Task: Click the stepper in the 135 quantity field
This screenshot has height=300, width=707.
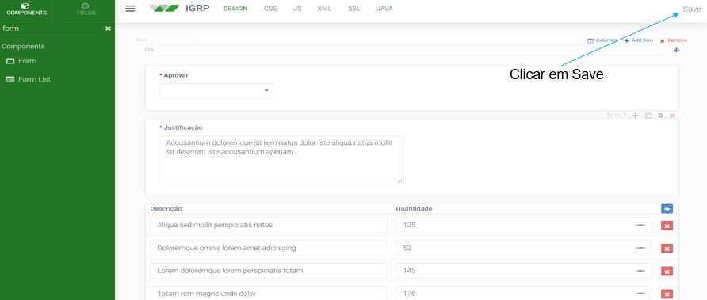Action: pyautogui.click(x=640, y=225)
